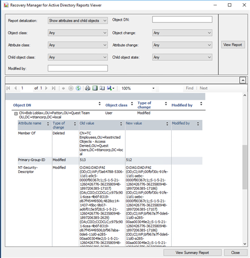This screenshot has width=250, height=258.
Task: Open Attribute change dropdown
Action: pyautogui.click(x=182, y=45)
